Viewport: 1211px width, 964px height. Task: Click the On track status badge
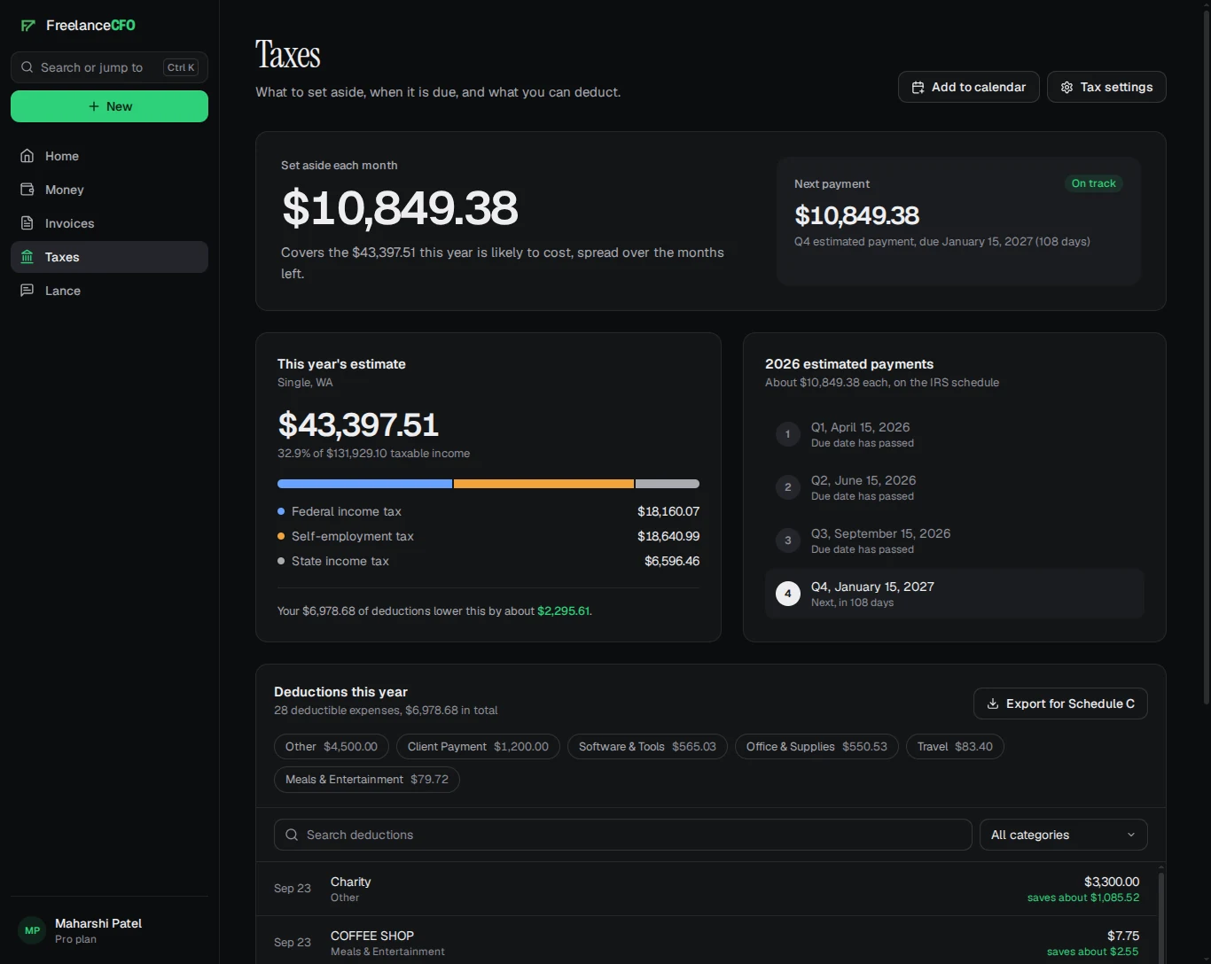(1094, 183)
